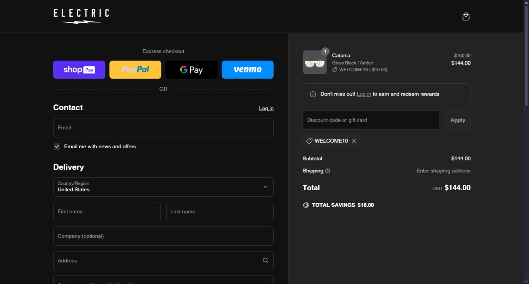Click Apply discount button
Screen dimensions: 529x284
click(x=458, y=120)
